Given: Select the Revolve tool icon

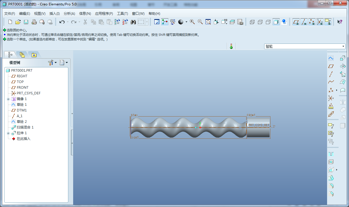Looking at the screenshot, I should click(342, 66).
